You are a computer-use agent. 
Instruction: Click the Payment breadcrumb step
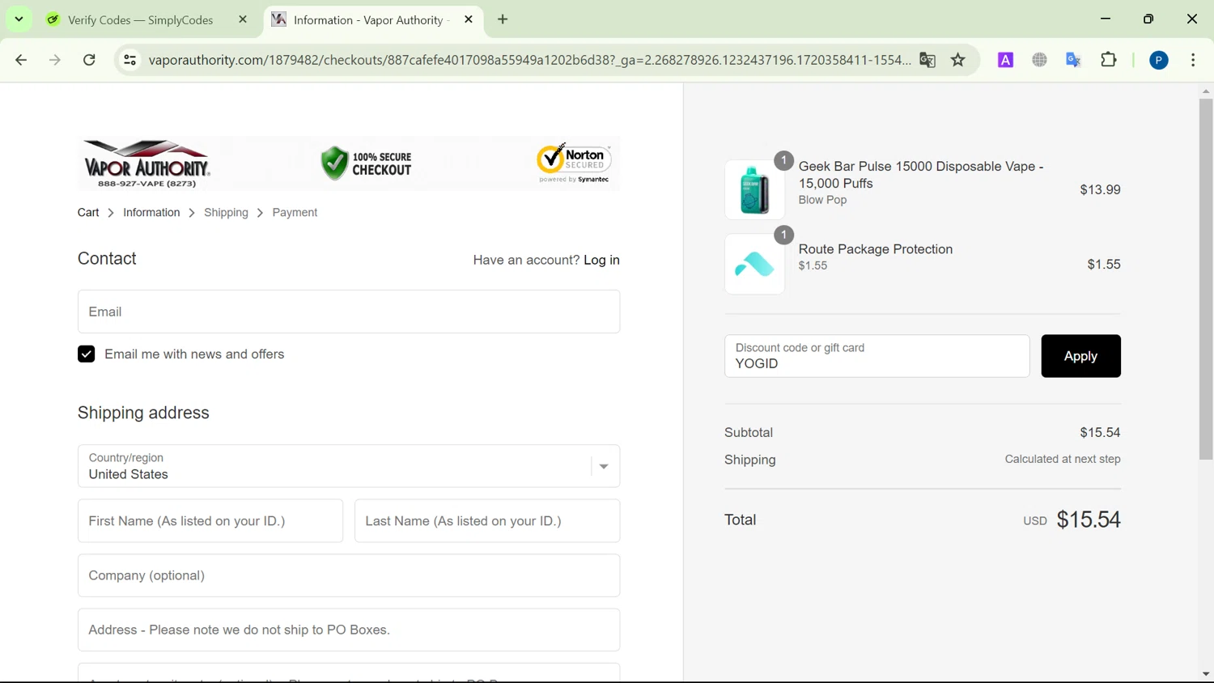click(x=295, y=213)
